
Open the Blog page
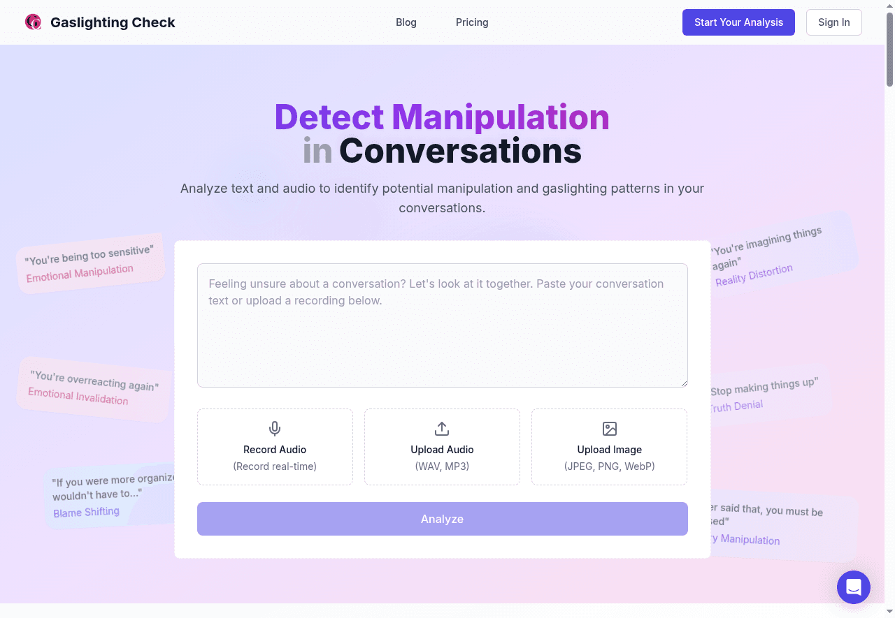406,22
